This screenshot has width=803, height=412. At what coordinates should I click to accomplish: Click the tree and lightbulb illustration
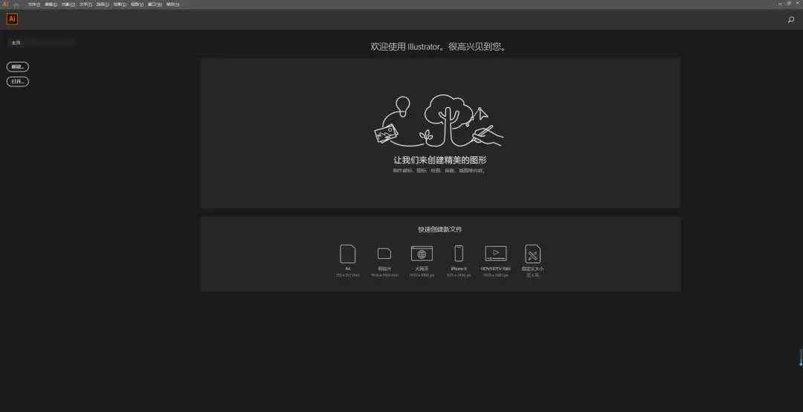coord(439,121)
